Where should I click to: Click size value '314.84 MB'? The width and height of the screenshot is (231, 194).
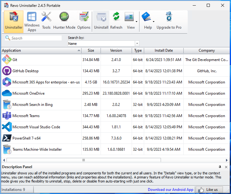[x=91, y=60]
